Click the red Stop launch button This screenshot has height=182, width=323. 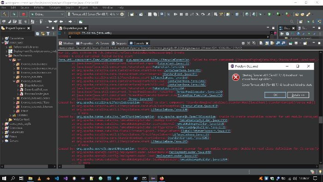(23, 14)
